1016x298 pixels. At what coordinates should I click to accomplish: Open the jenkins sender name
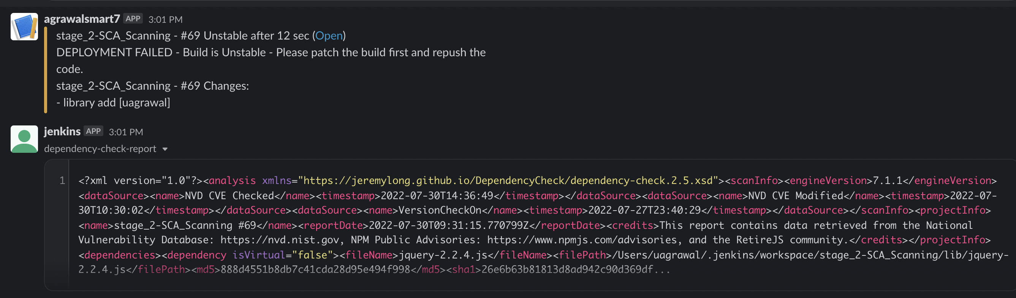pyautogui.click(x=62, y=132)
